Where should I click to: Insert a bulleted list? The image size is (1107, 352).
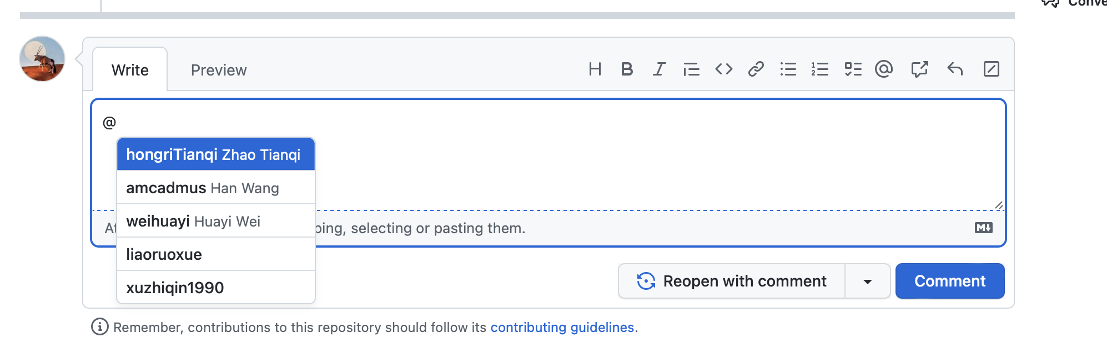788,69
